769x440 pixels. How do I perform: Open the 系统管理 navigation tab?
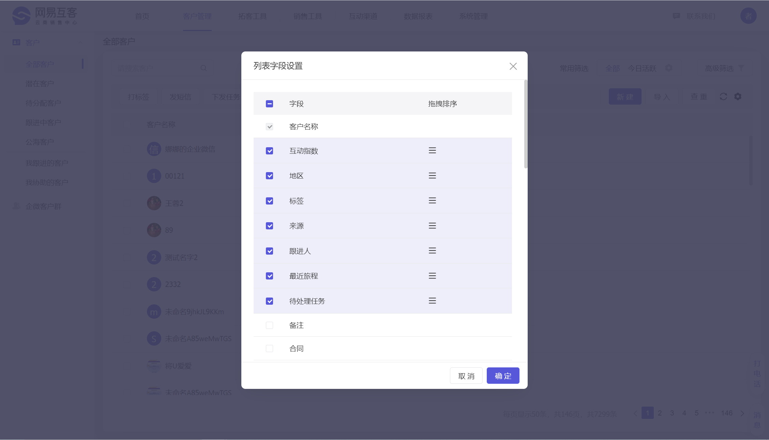(473, 16)
